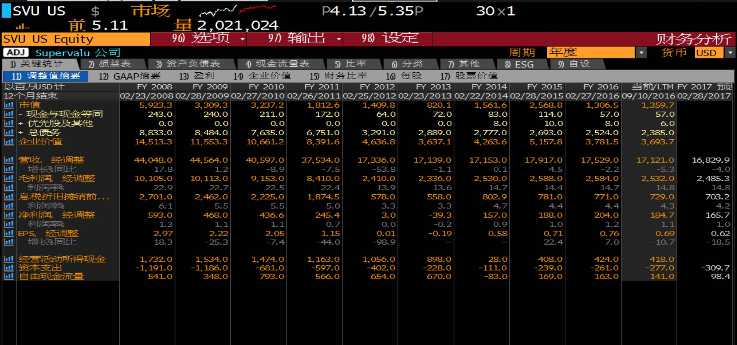Screen dimensions: 737x345
Task: Toggle the ADJ adjusted-values badge
Action: (16, 52)
